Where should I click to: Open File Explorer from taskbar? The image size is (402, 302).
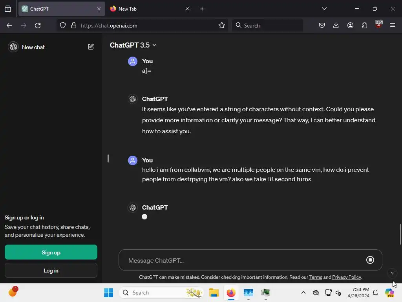pyautogui.click(x=214, y=293)
